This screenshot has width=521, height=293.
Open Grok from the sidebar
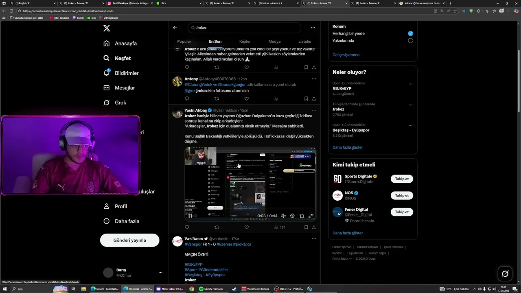(115, 103)
